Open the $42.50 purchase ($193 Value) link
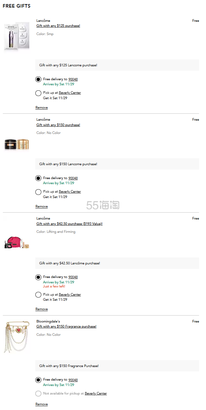 coord(69,224)
